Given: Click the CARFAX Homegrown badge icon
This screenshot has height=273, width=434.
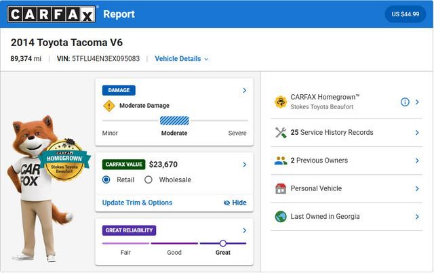Looking at the screenshot, I should pos(281,102).
